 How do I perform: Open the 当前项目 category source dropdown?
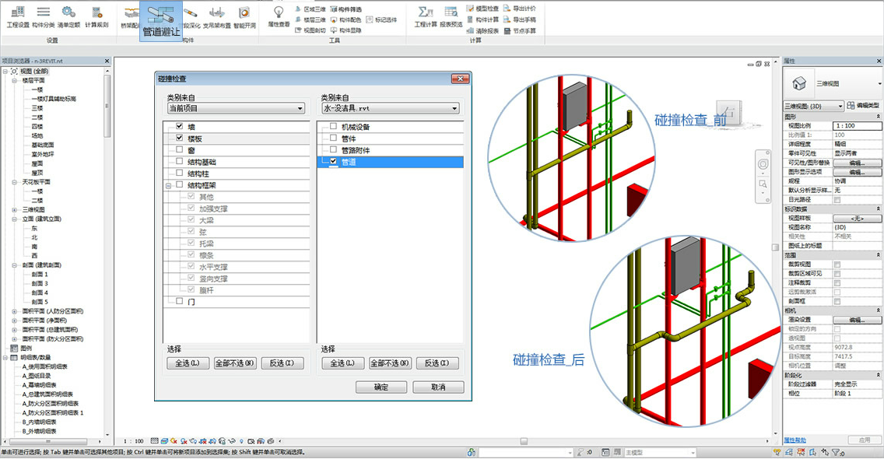pyautogui.click(x=235, y=109)
